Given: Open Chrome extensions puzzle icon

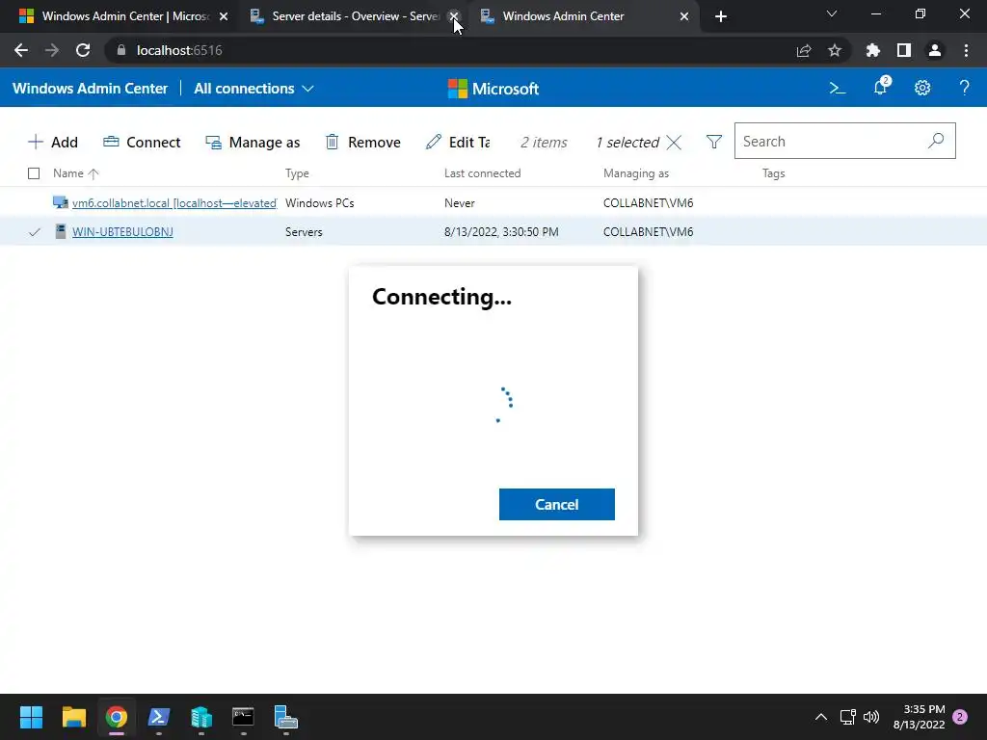Looking at the screenshot, I should tap(873, 50).
